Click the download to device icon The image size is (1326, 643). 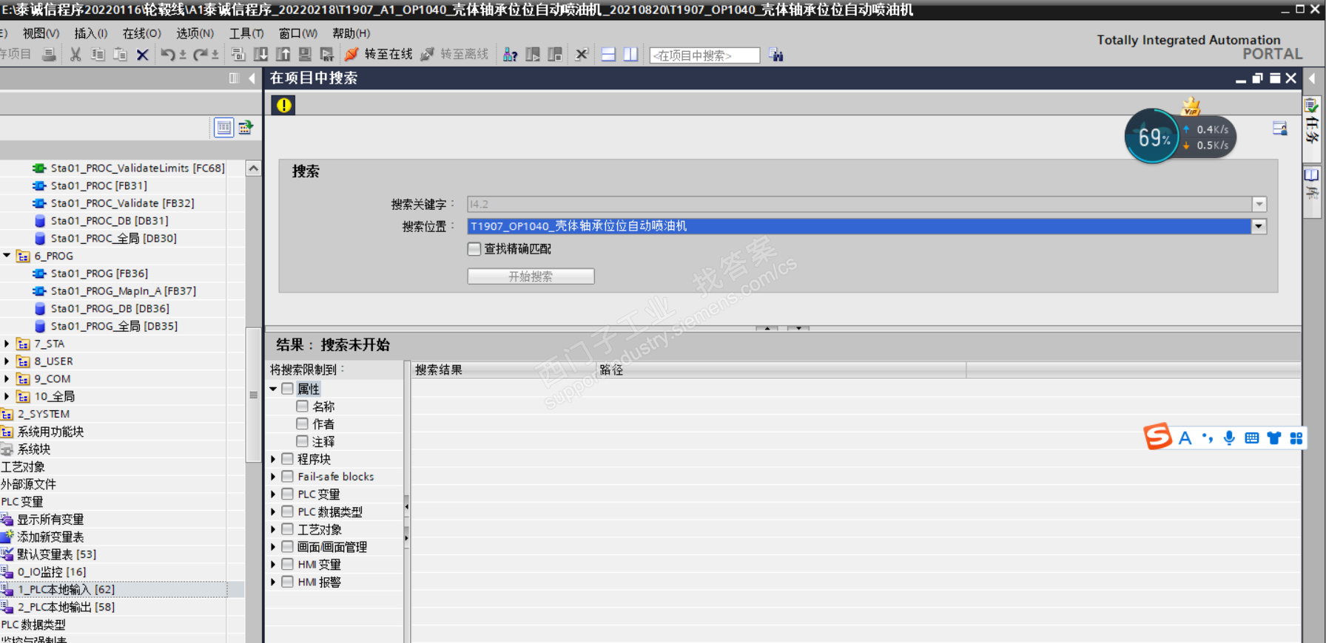pyautogui.click(x=261, y=55)
